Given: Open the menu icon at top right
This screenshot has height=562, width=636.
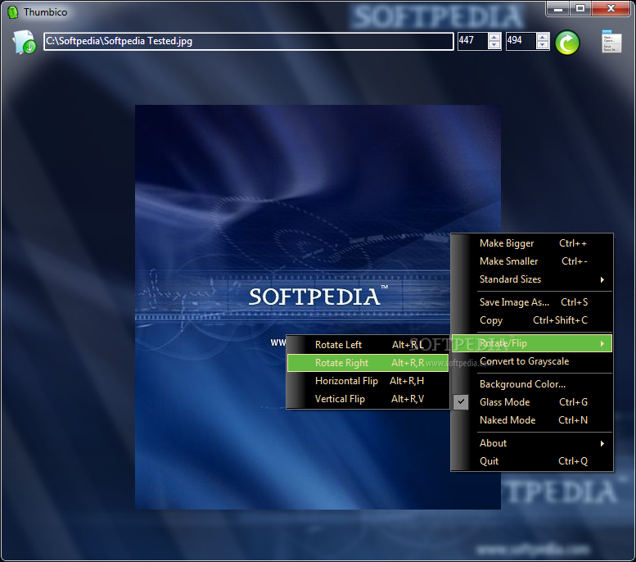Looking at the screenshot, I should 611,41.
